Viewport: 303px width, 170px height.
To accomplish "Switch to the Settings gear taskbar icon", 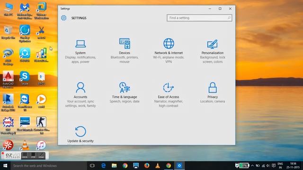I will coord(179,166).
